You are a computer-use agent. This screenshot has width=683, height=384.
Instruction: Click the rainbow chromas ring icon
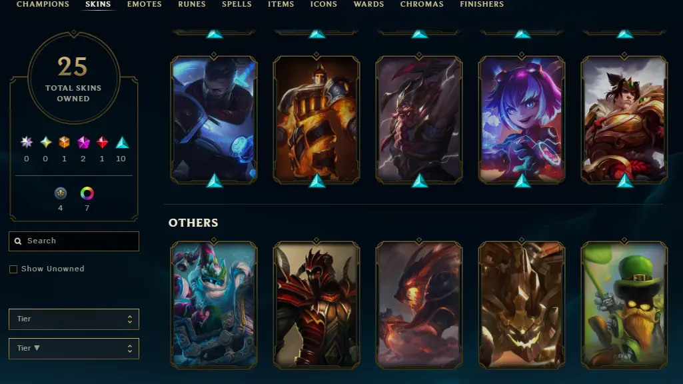(87, 193)
